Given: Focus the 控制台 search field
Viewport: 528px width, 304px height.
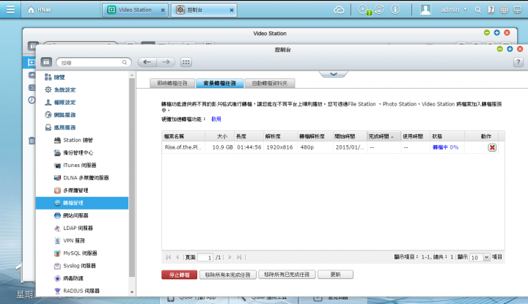Looking at the screenshot, I should [x=94, y=62].
